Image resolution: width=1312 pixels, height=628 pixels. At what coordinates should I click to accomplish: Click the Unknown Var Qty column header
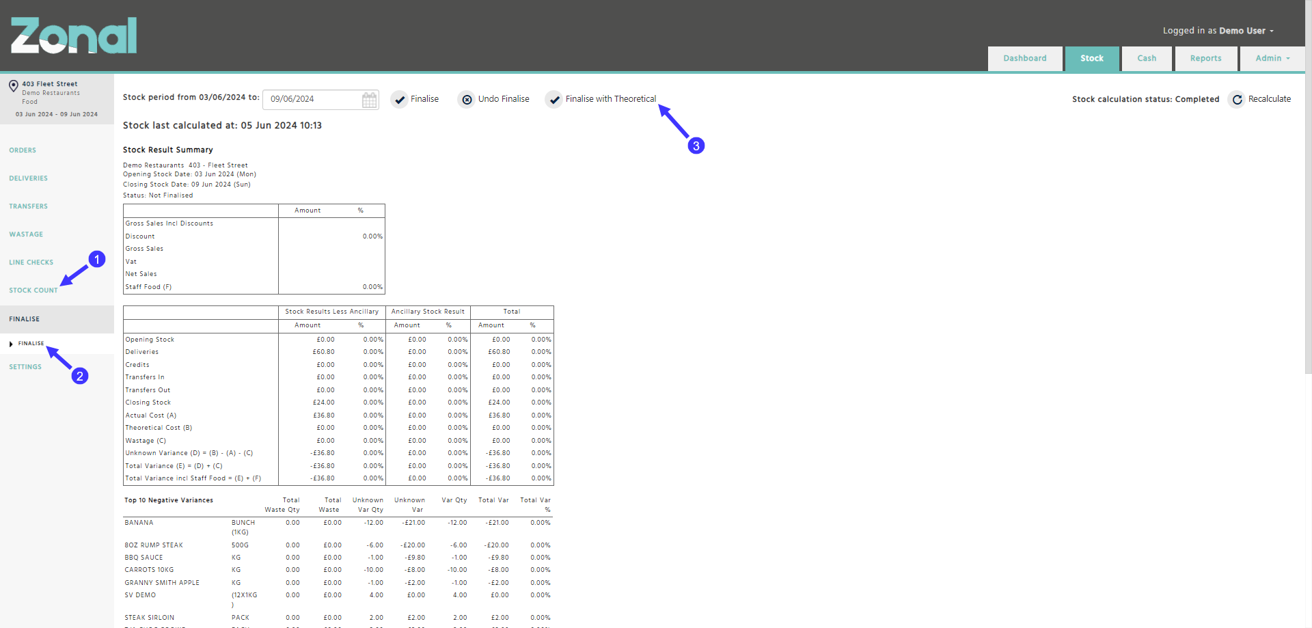pyautogui.click(x=368, y=505)
